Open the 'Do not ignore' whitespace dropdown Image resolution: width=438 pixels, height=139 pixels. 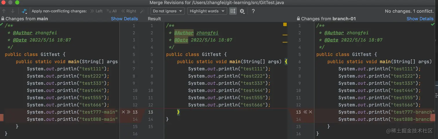[168, 11]
